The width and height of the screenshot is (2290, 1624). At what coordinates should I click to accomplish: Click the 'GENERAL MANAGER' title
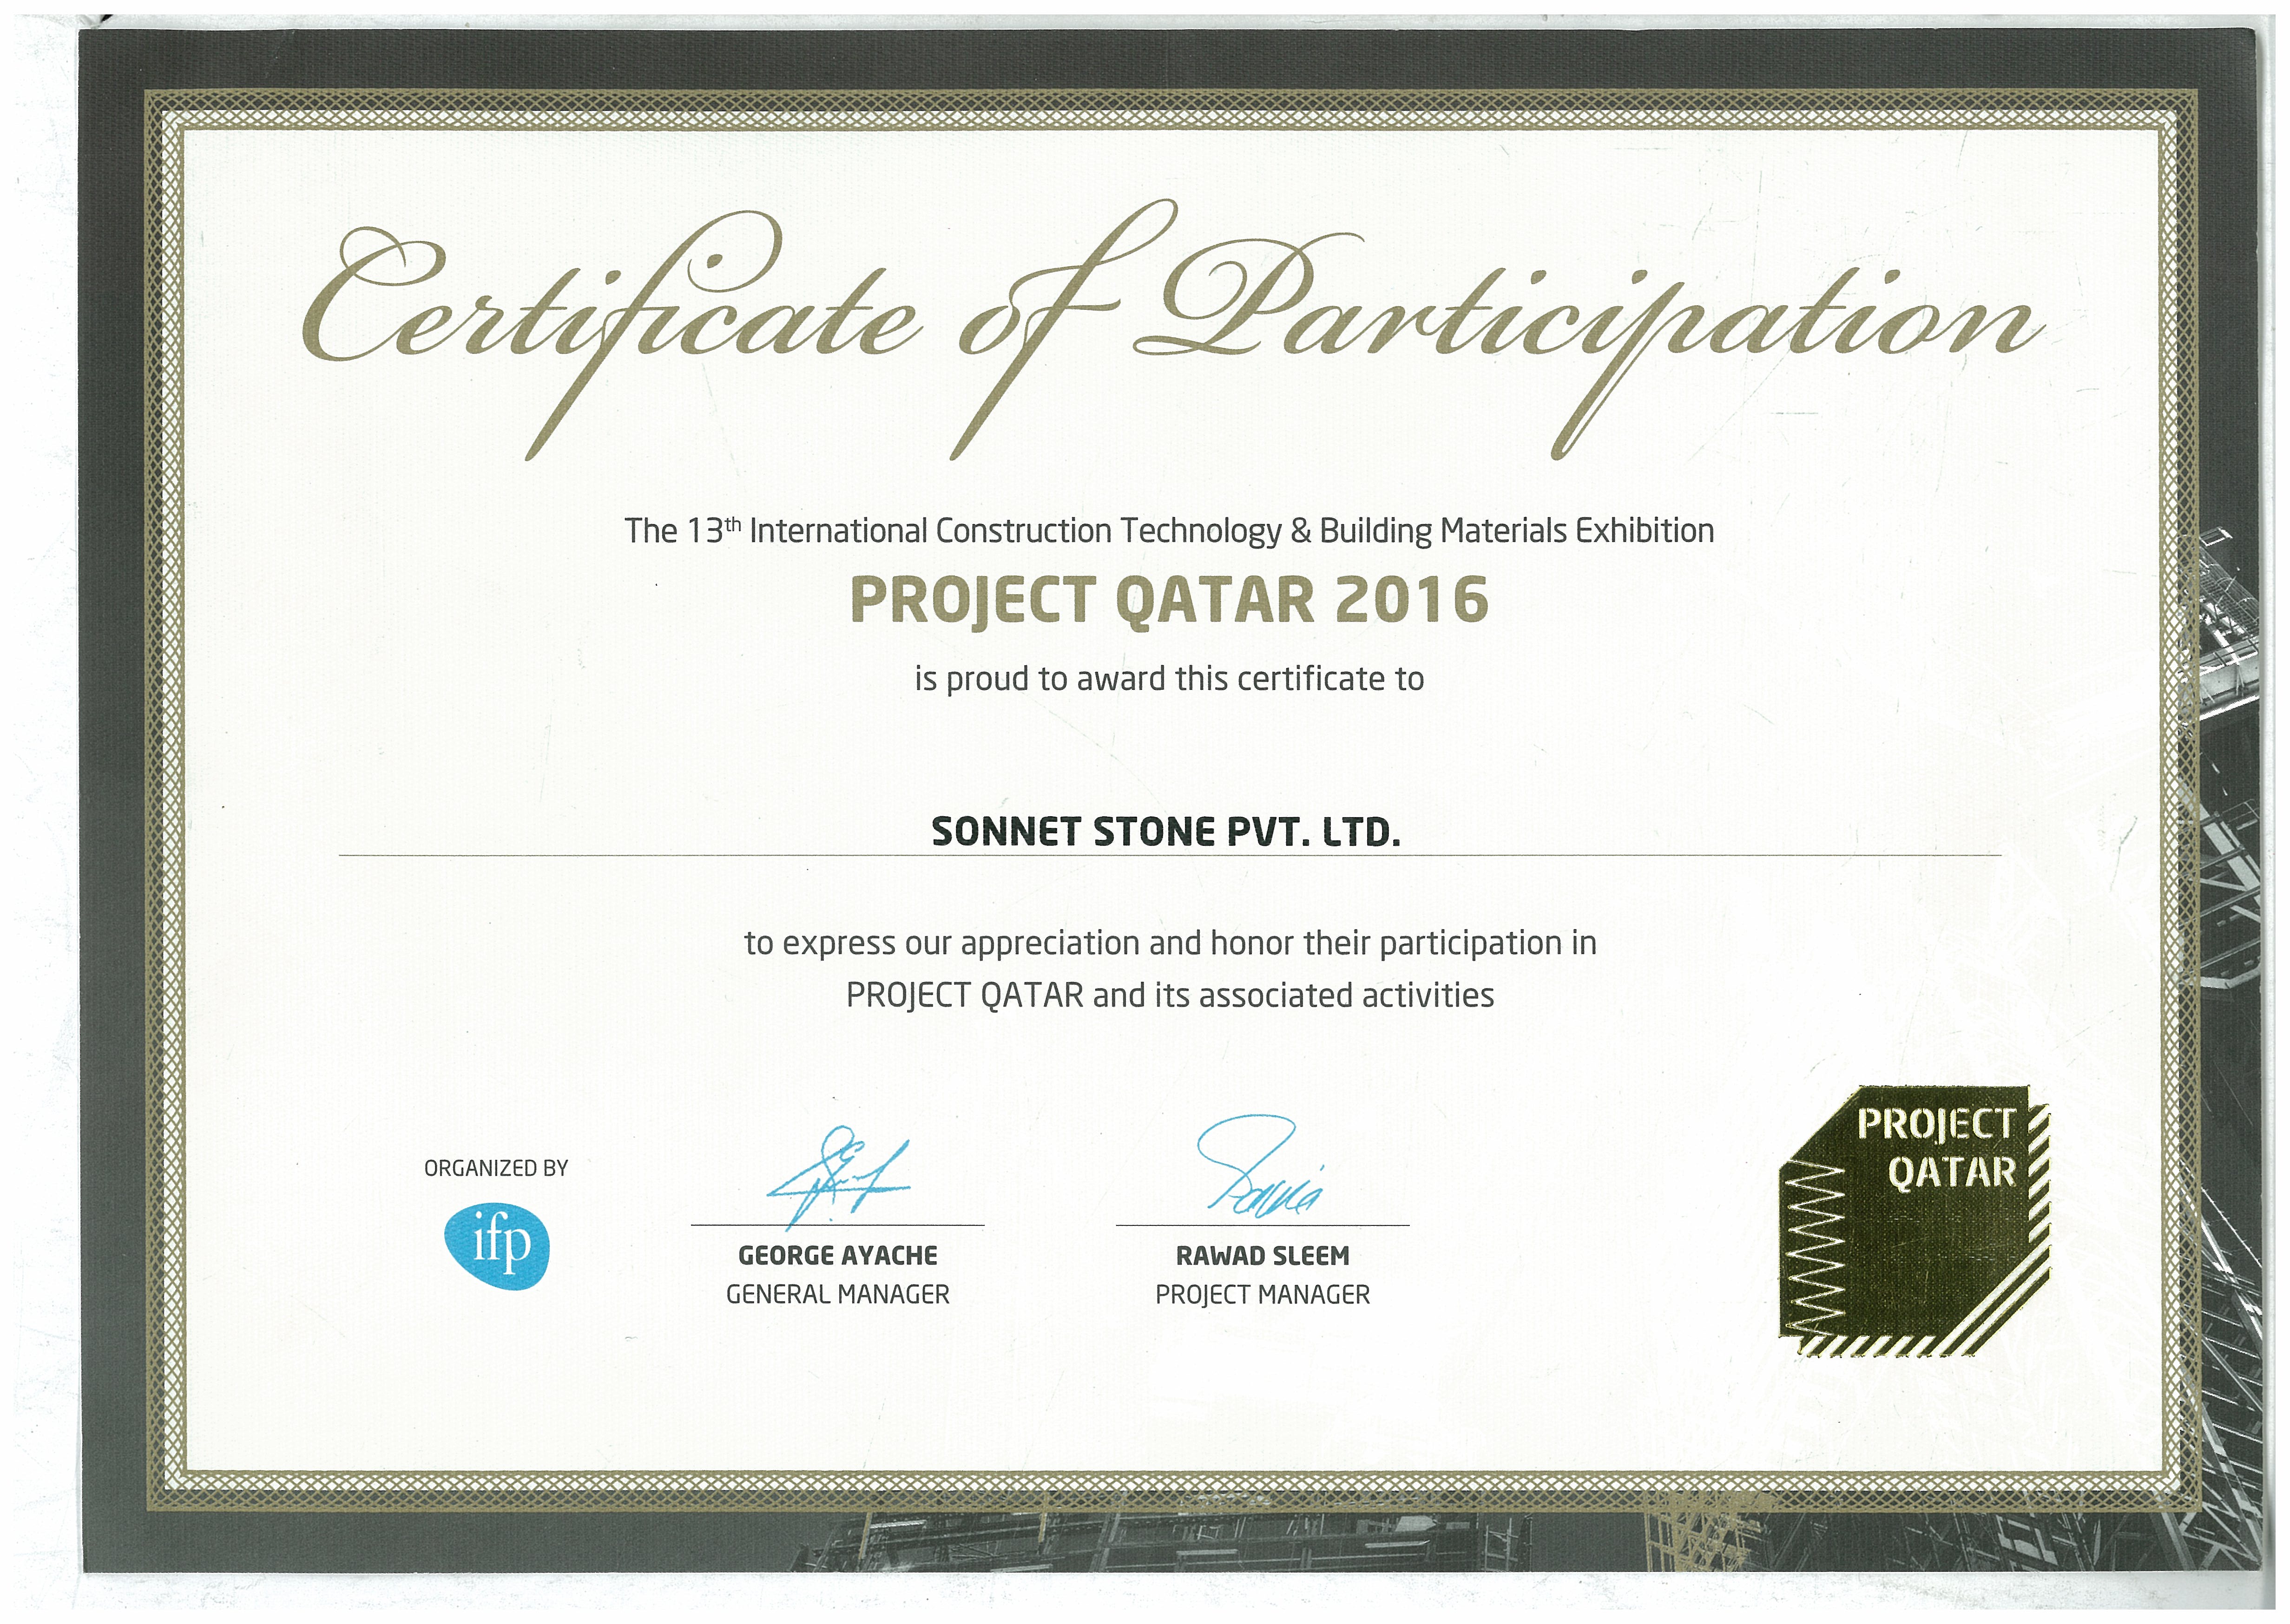pyautogui.click(x=838, y=1295)
